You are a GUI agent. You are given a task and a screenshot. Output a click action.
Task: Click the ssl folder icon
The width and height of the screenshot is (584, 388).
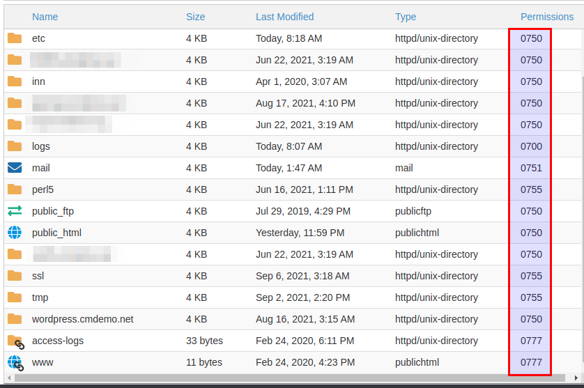[x=15, y=276]
